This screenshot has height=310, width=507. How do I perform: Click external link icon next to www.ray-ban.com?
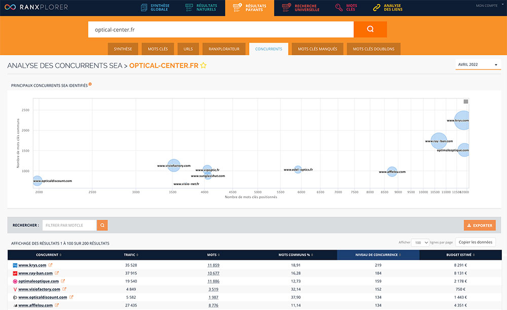(57, 273)
